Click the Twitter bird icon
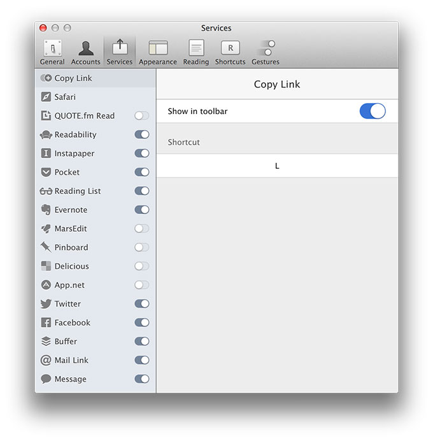433x441 pixels. tap(46, 304)
